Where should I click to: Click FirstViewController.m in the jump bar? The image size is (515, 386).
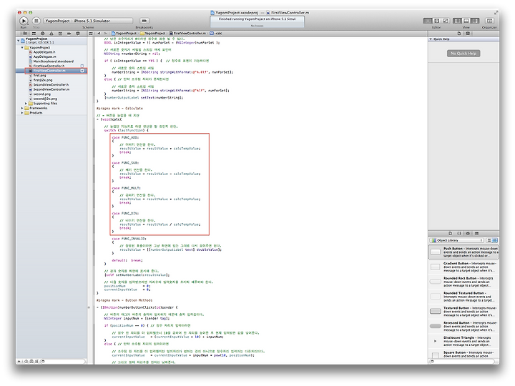coord(187,33)
